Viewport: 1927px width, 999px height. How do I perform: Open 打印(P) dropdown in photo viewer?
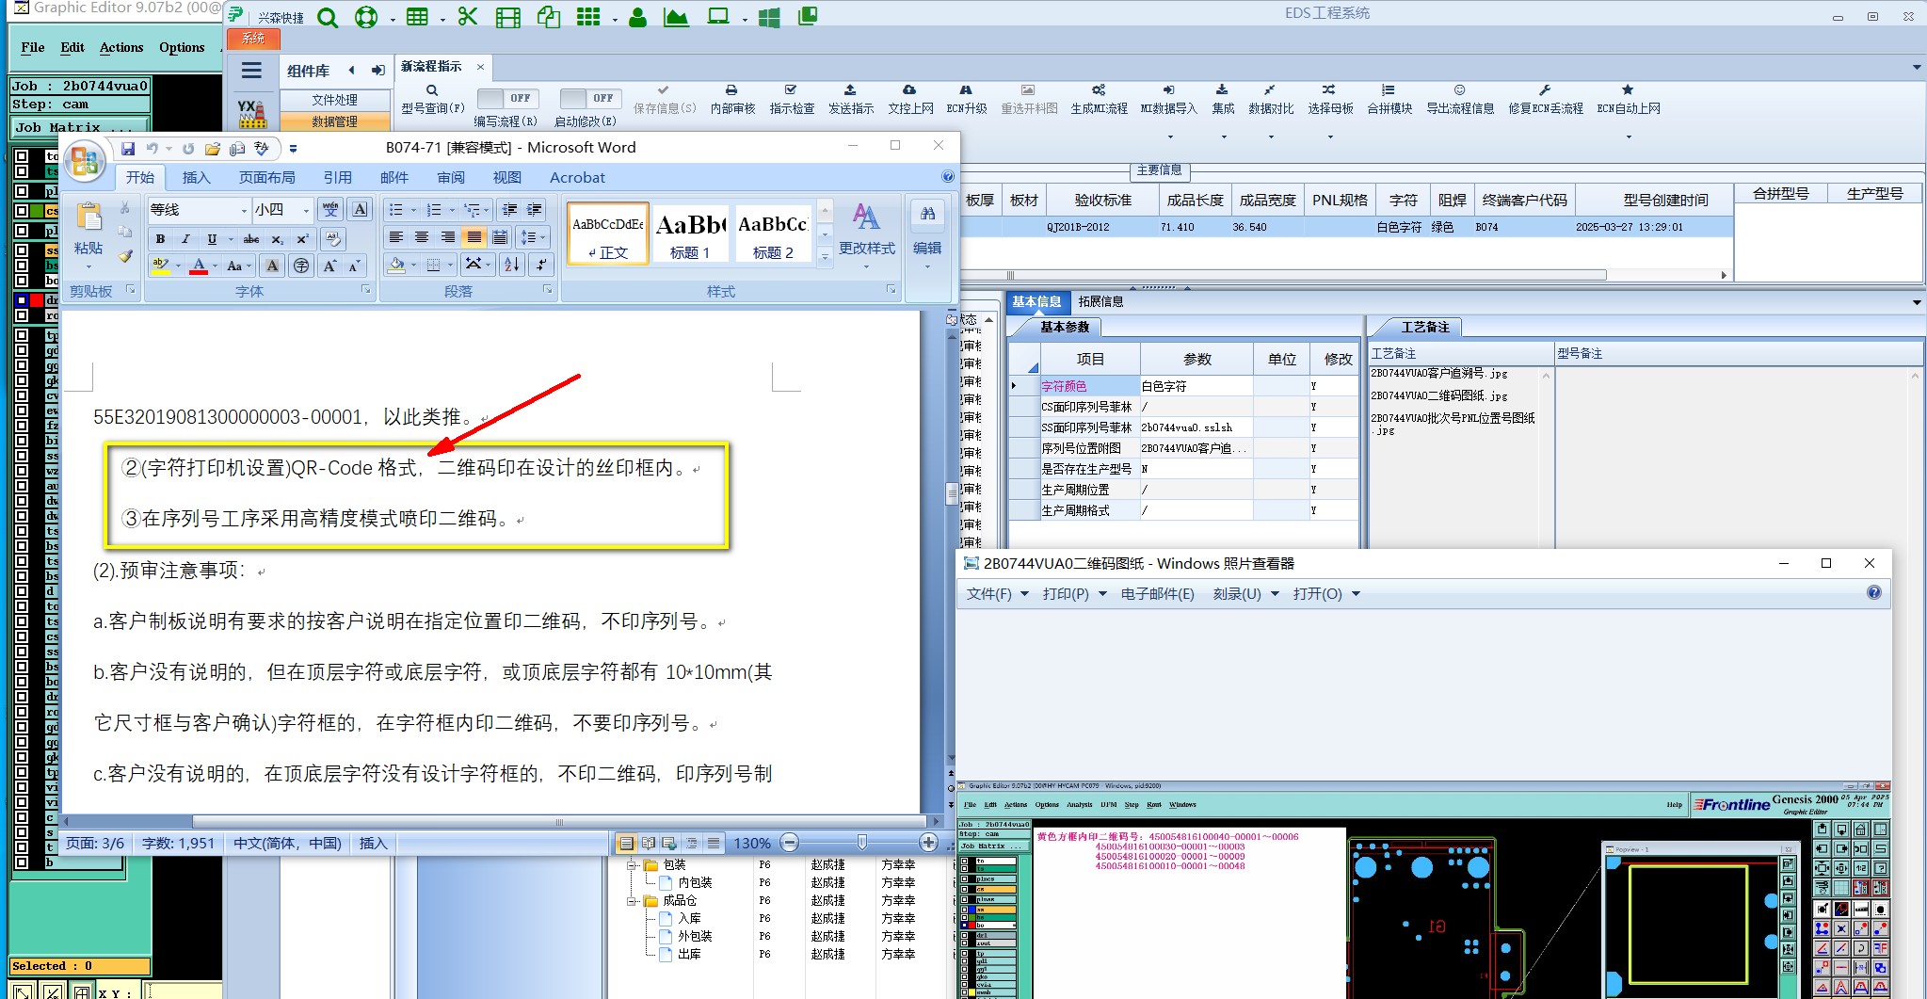[1074, 594]
